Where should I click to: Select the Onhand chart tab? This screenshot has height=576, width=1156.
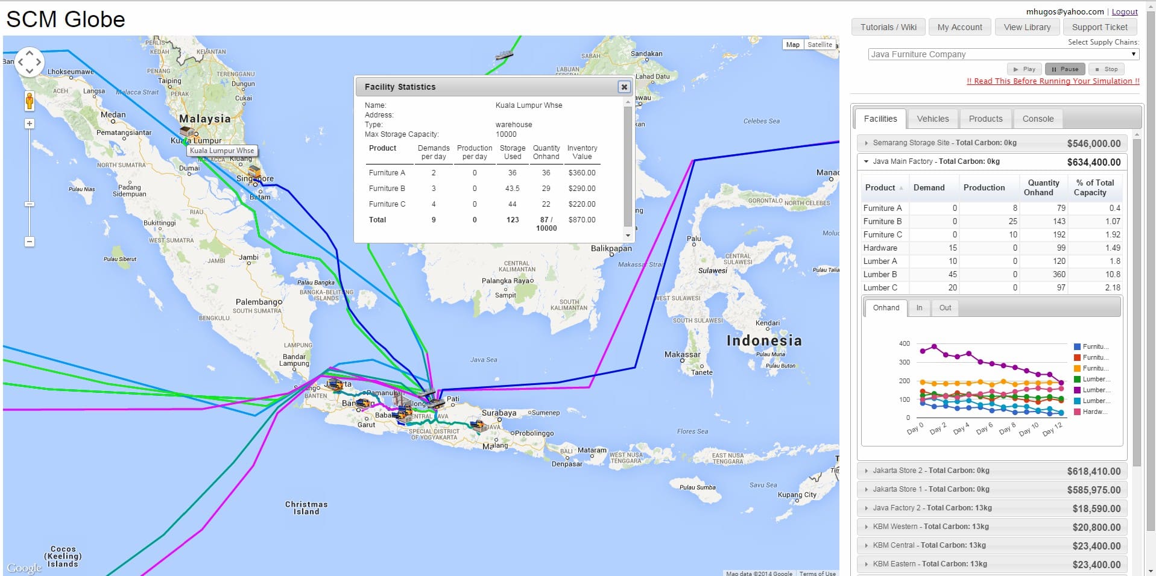coord(886,308)
